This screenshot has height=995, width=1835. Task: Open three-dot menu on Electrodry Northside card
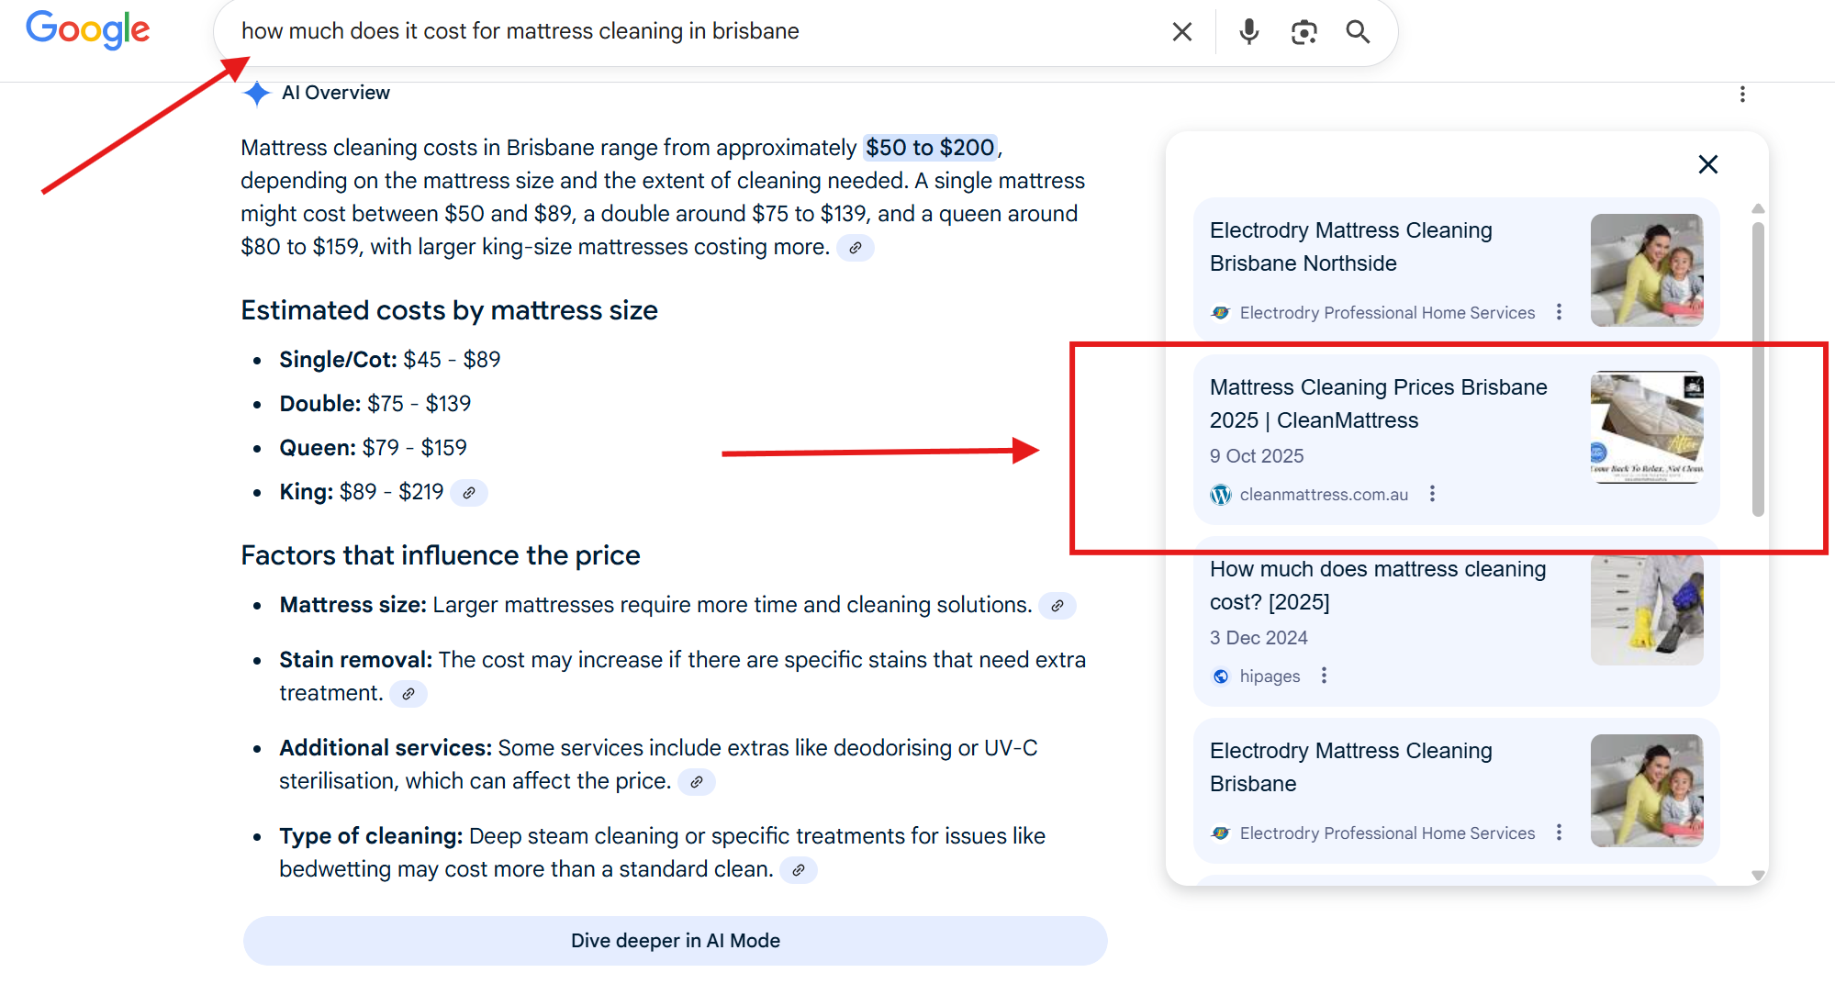tap(1559, 312)
